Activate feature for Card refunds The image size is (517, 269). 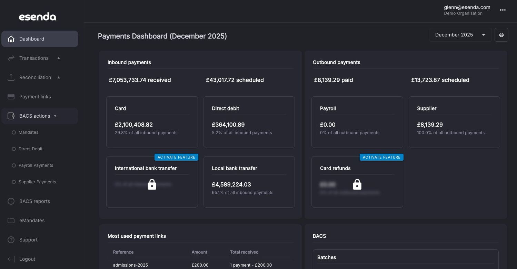click(381, 157)
